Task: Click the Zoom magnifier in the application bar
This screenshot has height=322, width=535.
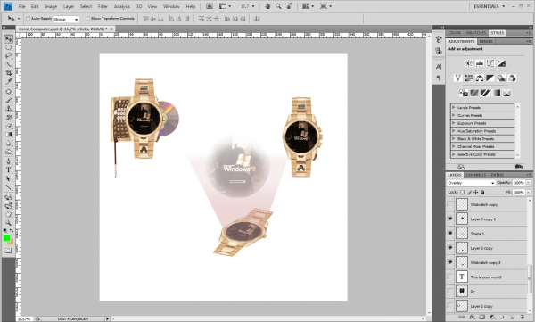Action: (278, 6)
